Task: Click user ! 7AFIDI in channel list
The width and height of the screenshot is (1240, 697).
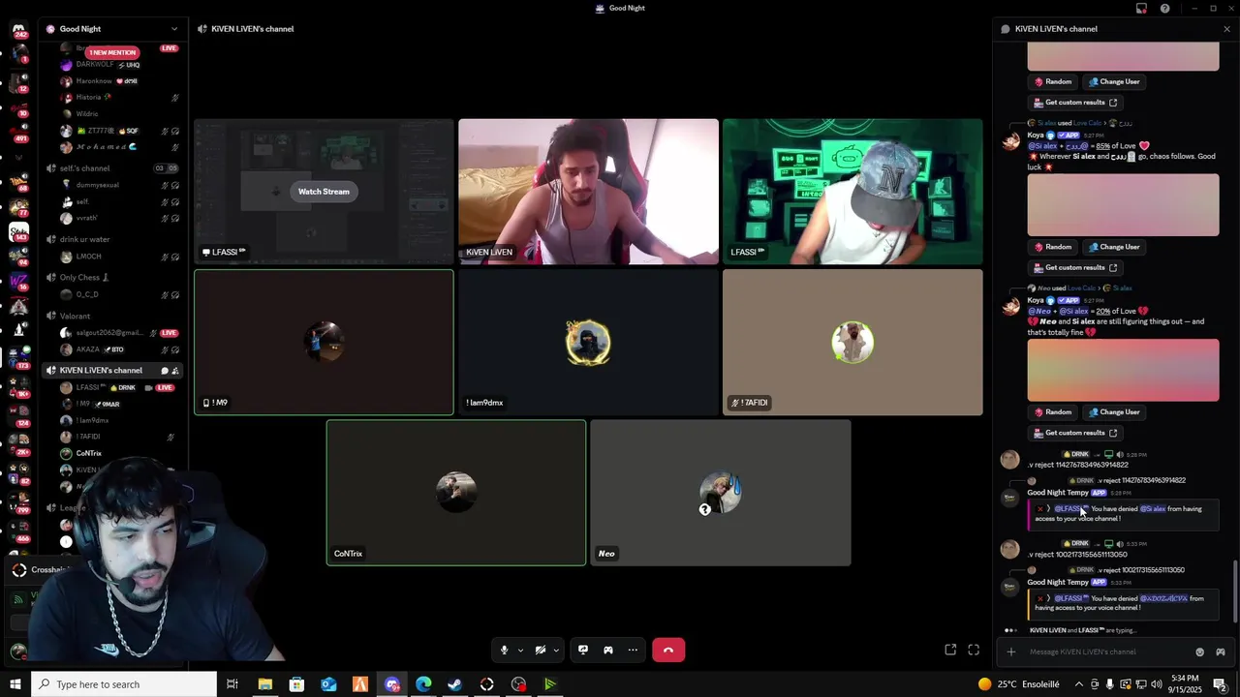Action: pyautogui.click(x=88, y=437)
